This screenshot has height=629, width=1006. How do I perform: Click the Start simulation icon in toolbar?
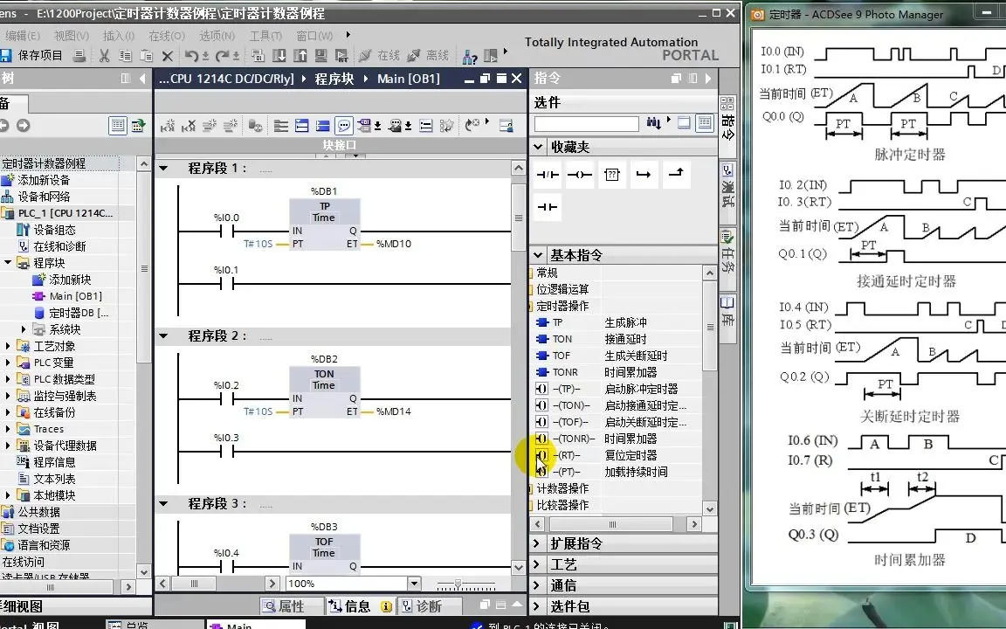[x=321, y=56]
